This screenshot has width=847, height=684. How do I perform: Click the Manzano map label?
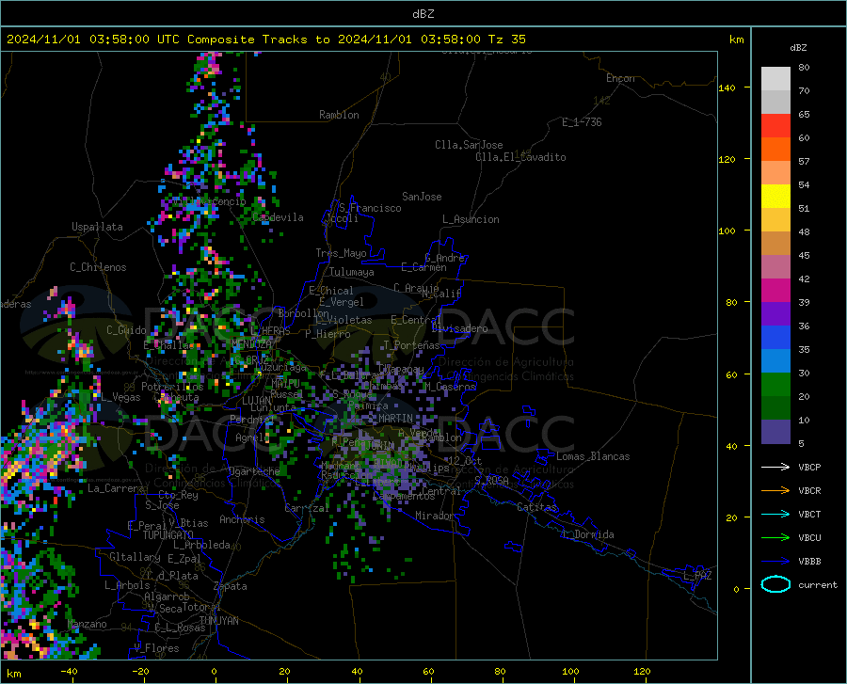pos(87,624)
